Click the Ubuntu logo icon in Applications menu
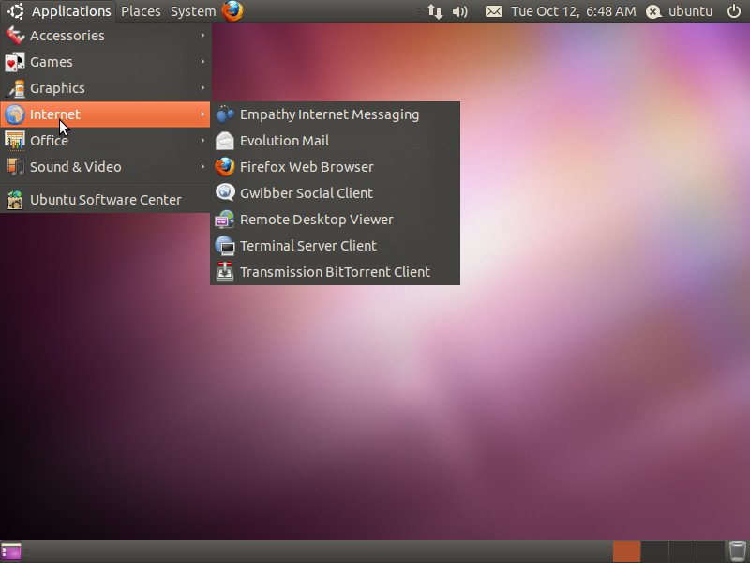The width and height of the screenshot is (750, 563). (16, 11)
